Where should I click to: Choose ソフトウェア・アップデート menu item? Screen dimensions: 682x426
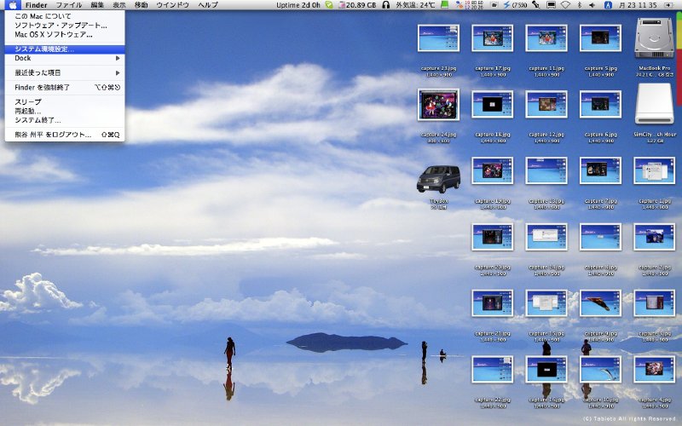coord(65,26)
